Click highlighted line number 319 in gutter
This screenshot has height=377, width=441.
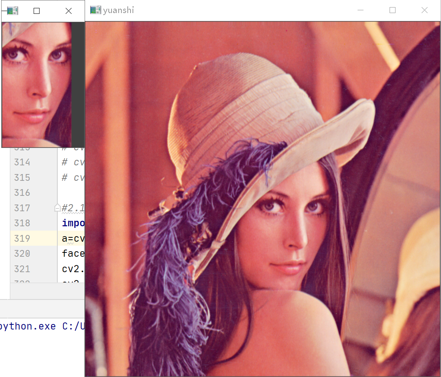pyautogui.click(x=22, y=238)
